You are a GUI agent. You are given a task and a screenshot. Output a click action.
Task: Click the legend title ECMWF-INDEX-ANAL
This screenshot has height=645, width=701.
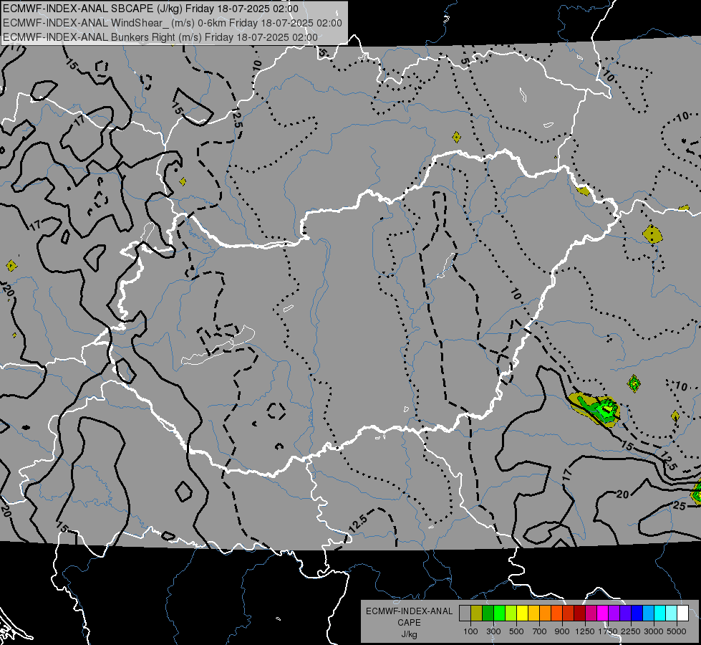pos(409,611)
